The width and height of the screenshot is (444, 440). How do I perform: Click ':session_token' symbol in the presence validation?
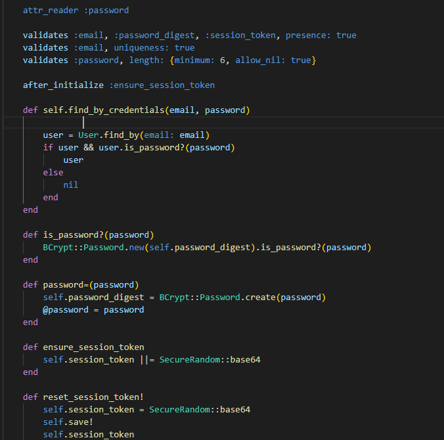coord(240,35)
